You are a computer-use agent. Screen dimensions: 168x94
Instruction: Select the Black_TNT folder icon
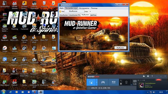pos(44,38)
